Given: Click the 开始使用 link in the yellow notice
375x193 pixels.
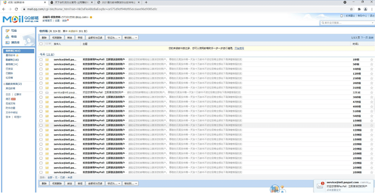Looking at the screenshot, I should point(239,48).
